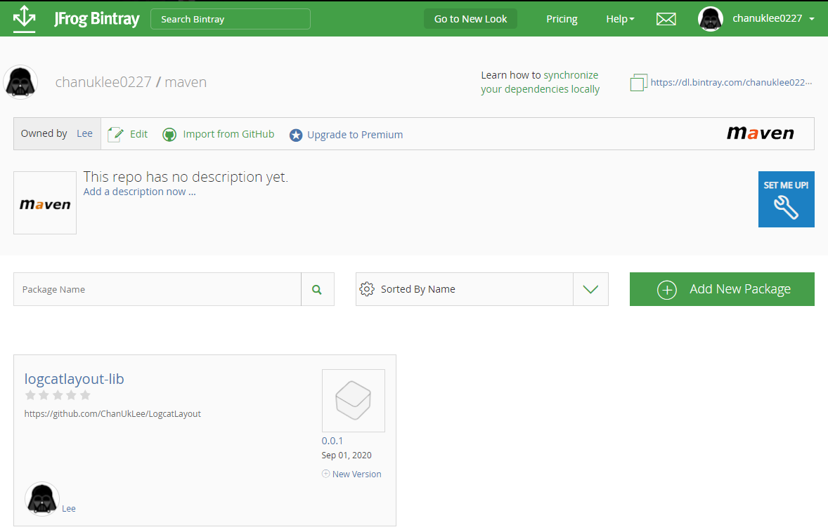Open the Pricing page
The height and width of the screenshot is (532, 828).
click(562, 19)
